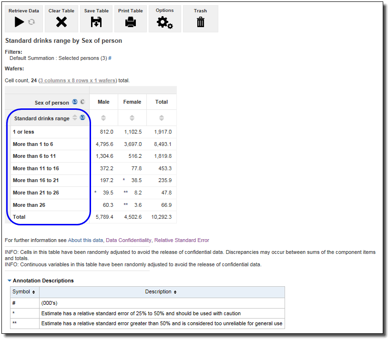Sort the table by the Female column
This screenshot has height=339, width=388.
coord(132,118)
